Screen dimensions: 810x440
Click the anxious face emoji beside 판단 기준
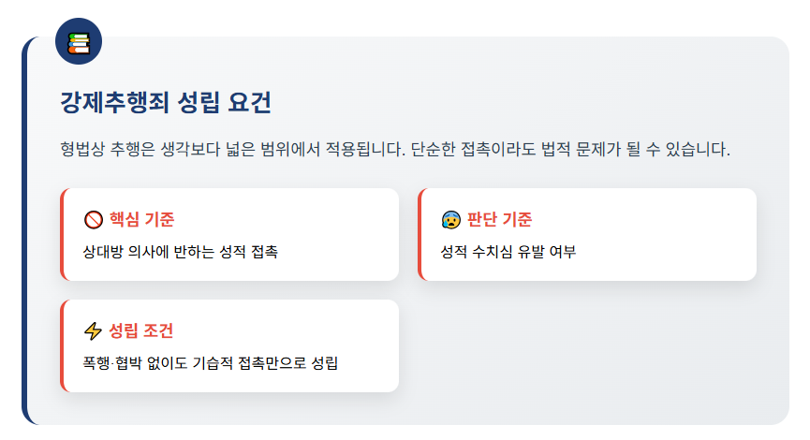tap(450, 220)
